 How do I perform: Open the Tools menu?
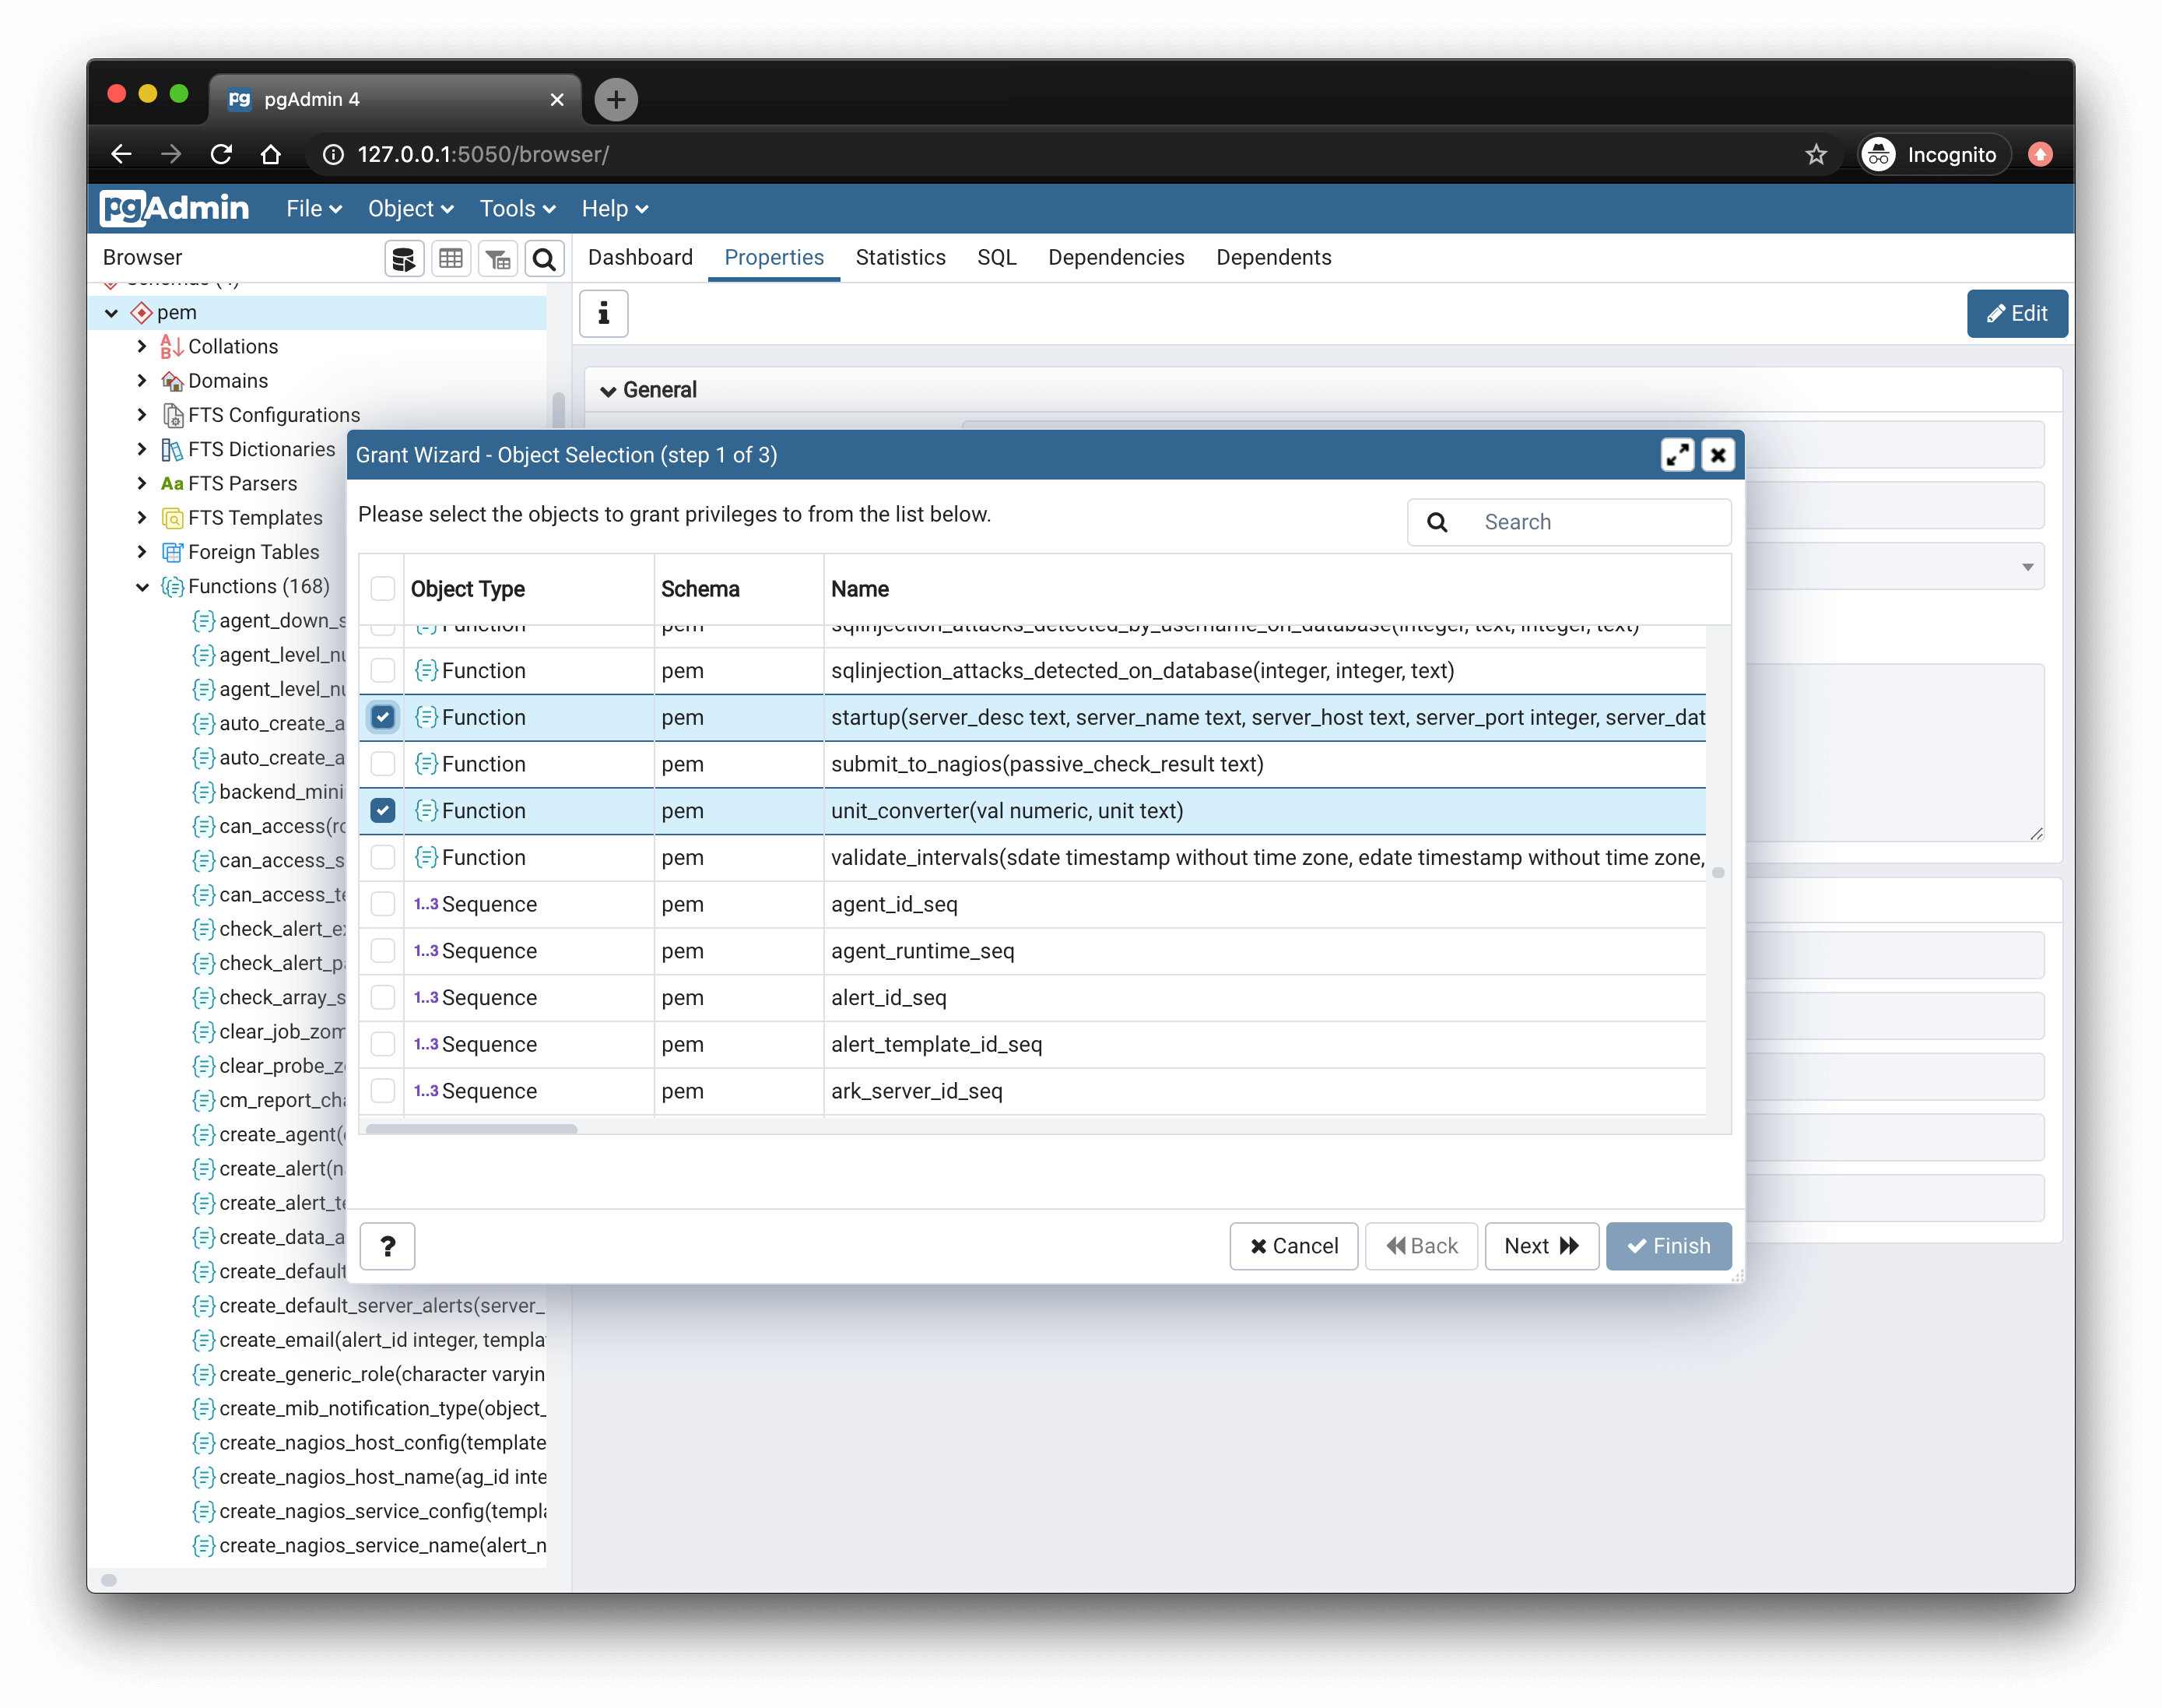point(517,208)
